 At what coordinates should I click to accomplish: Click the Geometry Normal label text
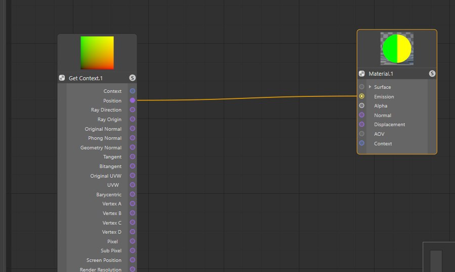[x=101, y=147]
